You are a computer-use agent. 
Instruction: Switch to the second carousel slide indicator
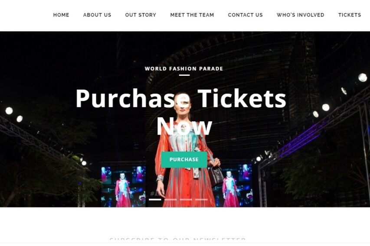(x=170, y=200)
